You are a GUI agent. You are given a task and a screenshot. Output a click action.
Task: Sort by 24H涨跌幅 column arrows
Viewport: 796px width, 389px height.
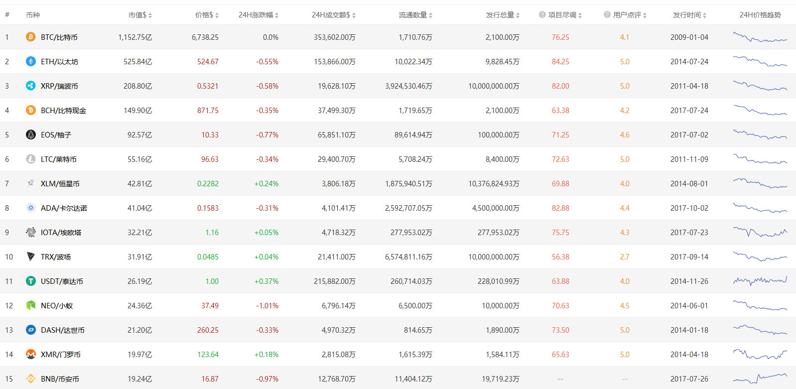[x=277, y=15]
